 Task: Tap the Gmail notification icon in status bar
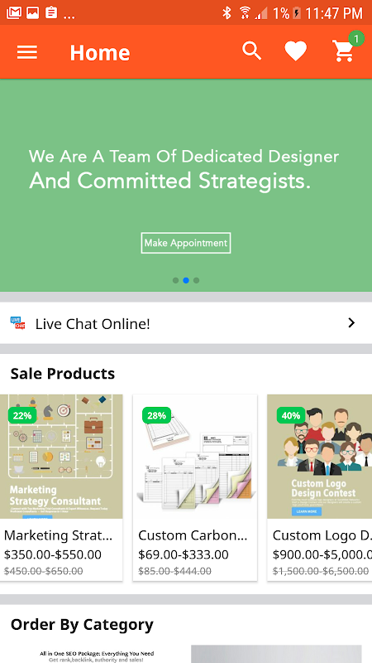point(14,12)
